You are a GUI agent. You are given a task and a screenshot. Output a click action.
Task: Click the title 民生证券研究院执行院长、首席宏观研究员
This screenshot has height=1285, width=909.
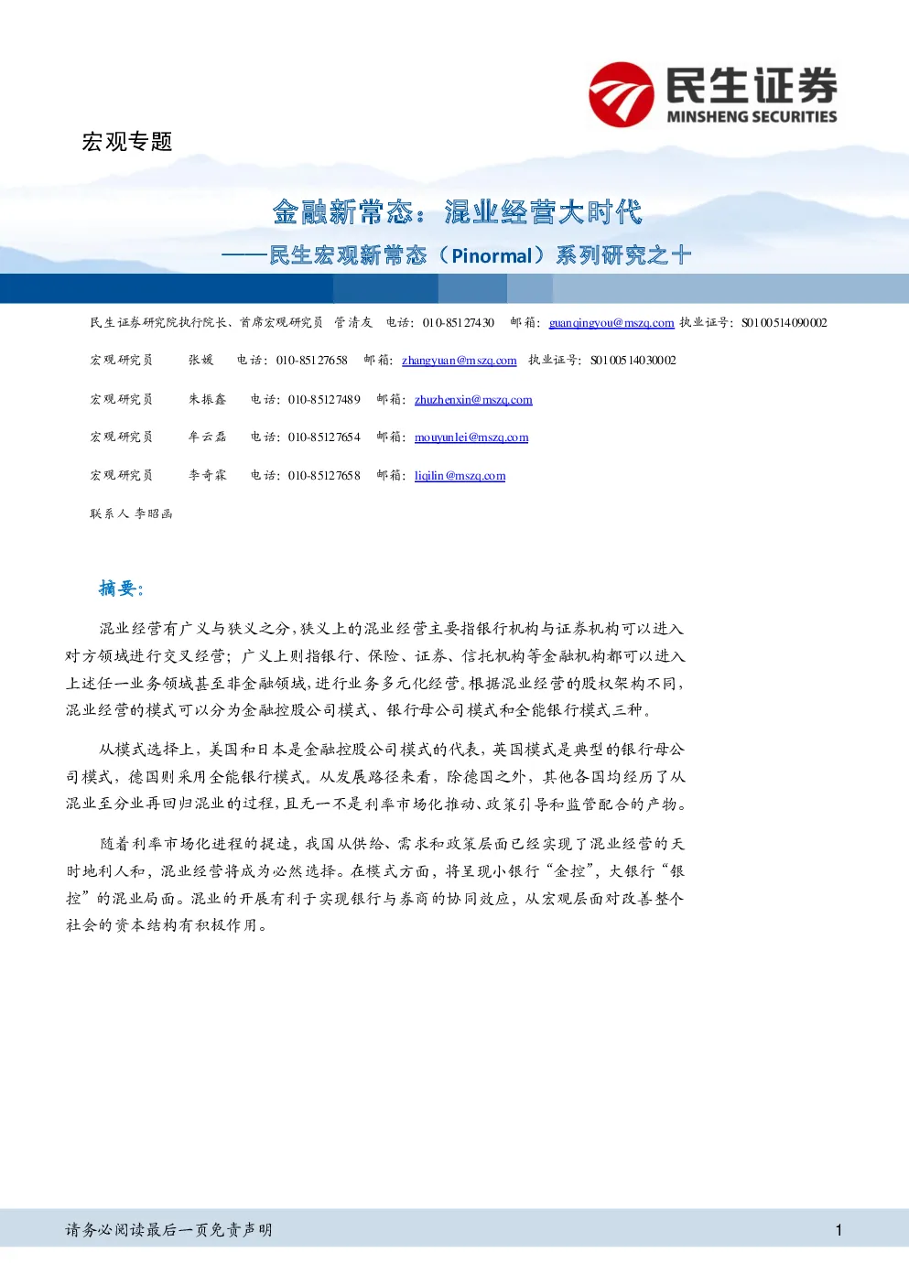[x=206, y=323]
